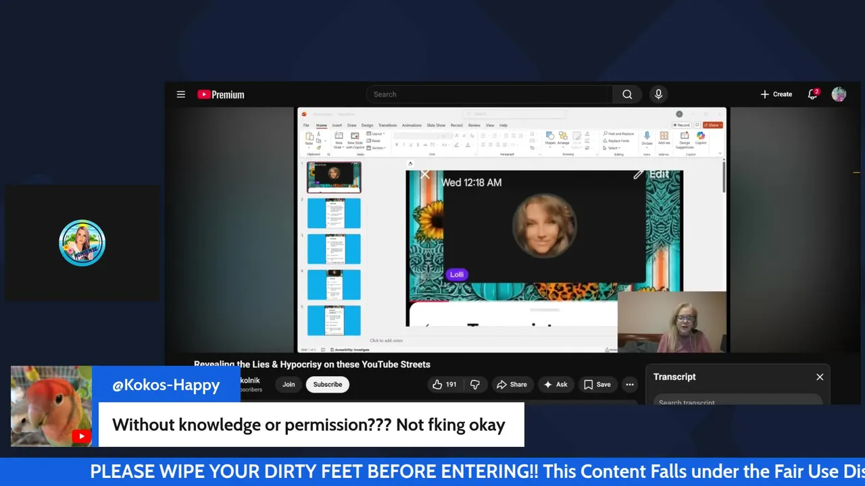The height and width of the screenshot is (486, 865).
Task: Open the Transitions ribbon tab
Action: coord(388,126)
